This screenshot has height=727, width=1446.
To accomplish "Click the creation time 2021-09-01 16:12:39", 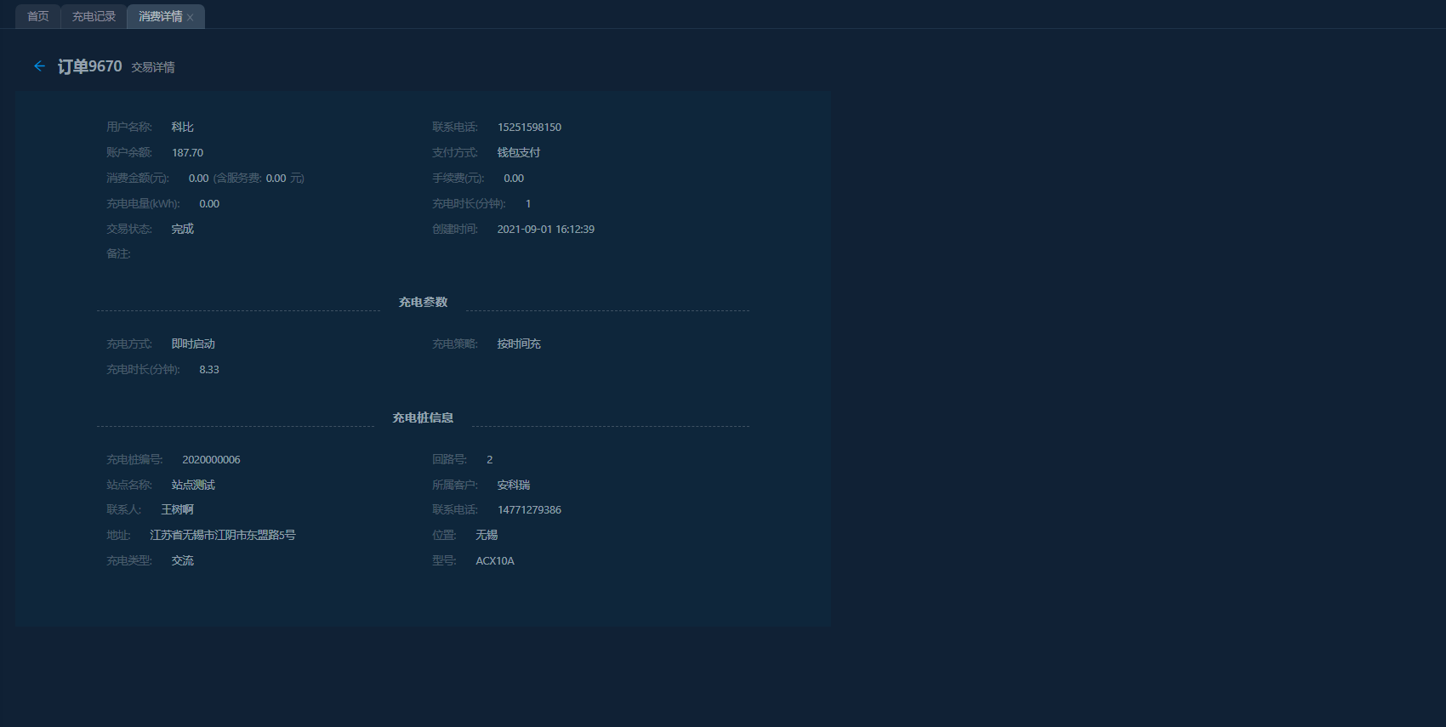I will tap(545, 230).
